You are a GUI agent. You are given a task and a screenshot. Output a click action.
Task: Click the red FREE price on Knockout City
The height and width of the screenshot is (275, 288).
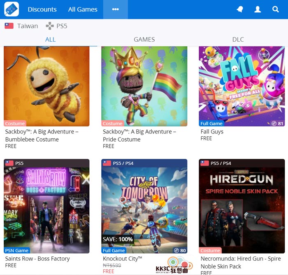108,271
